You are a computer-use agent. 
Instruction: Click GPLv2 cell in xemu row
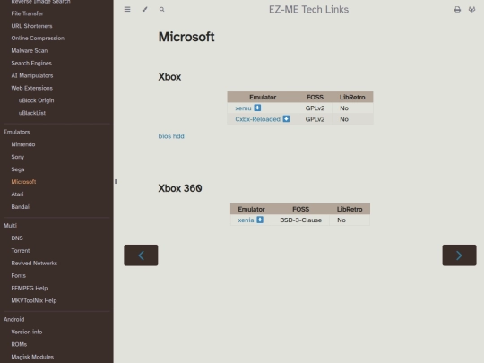315,108
